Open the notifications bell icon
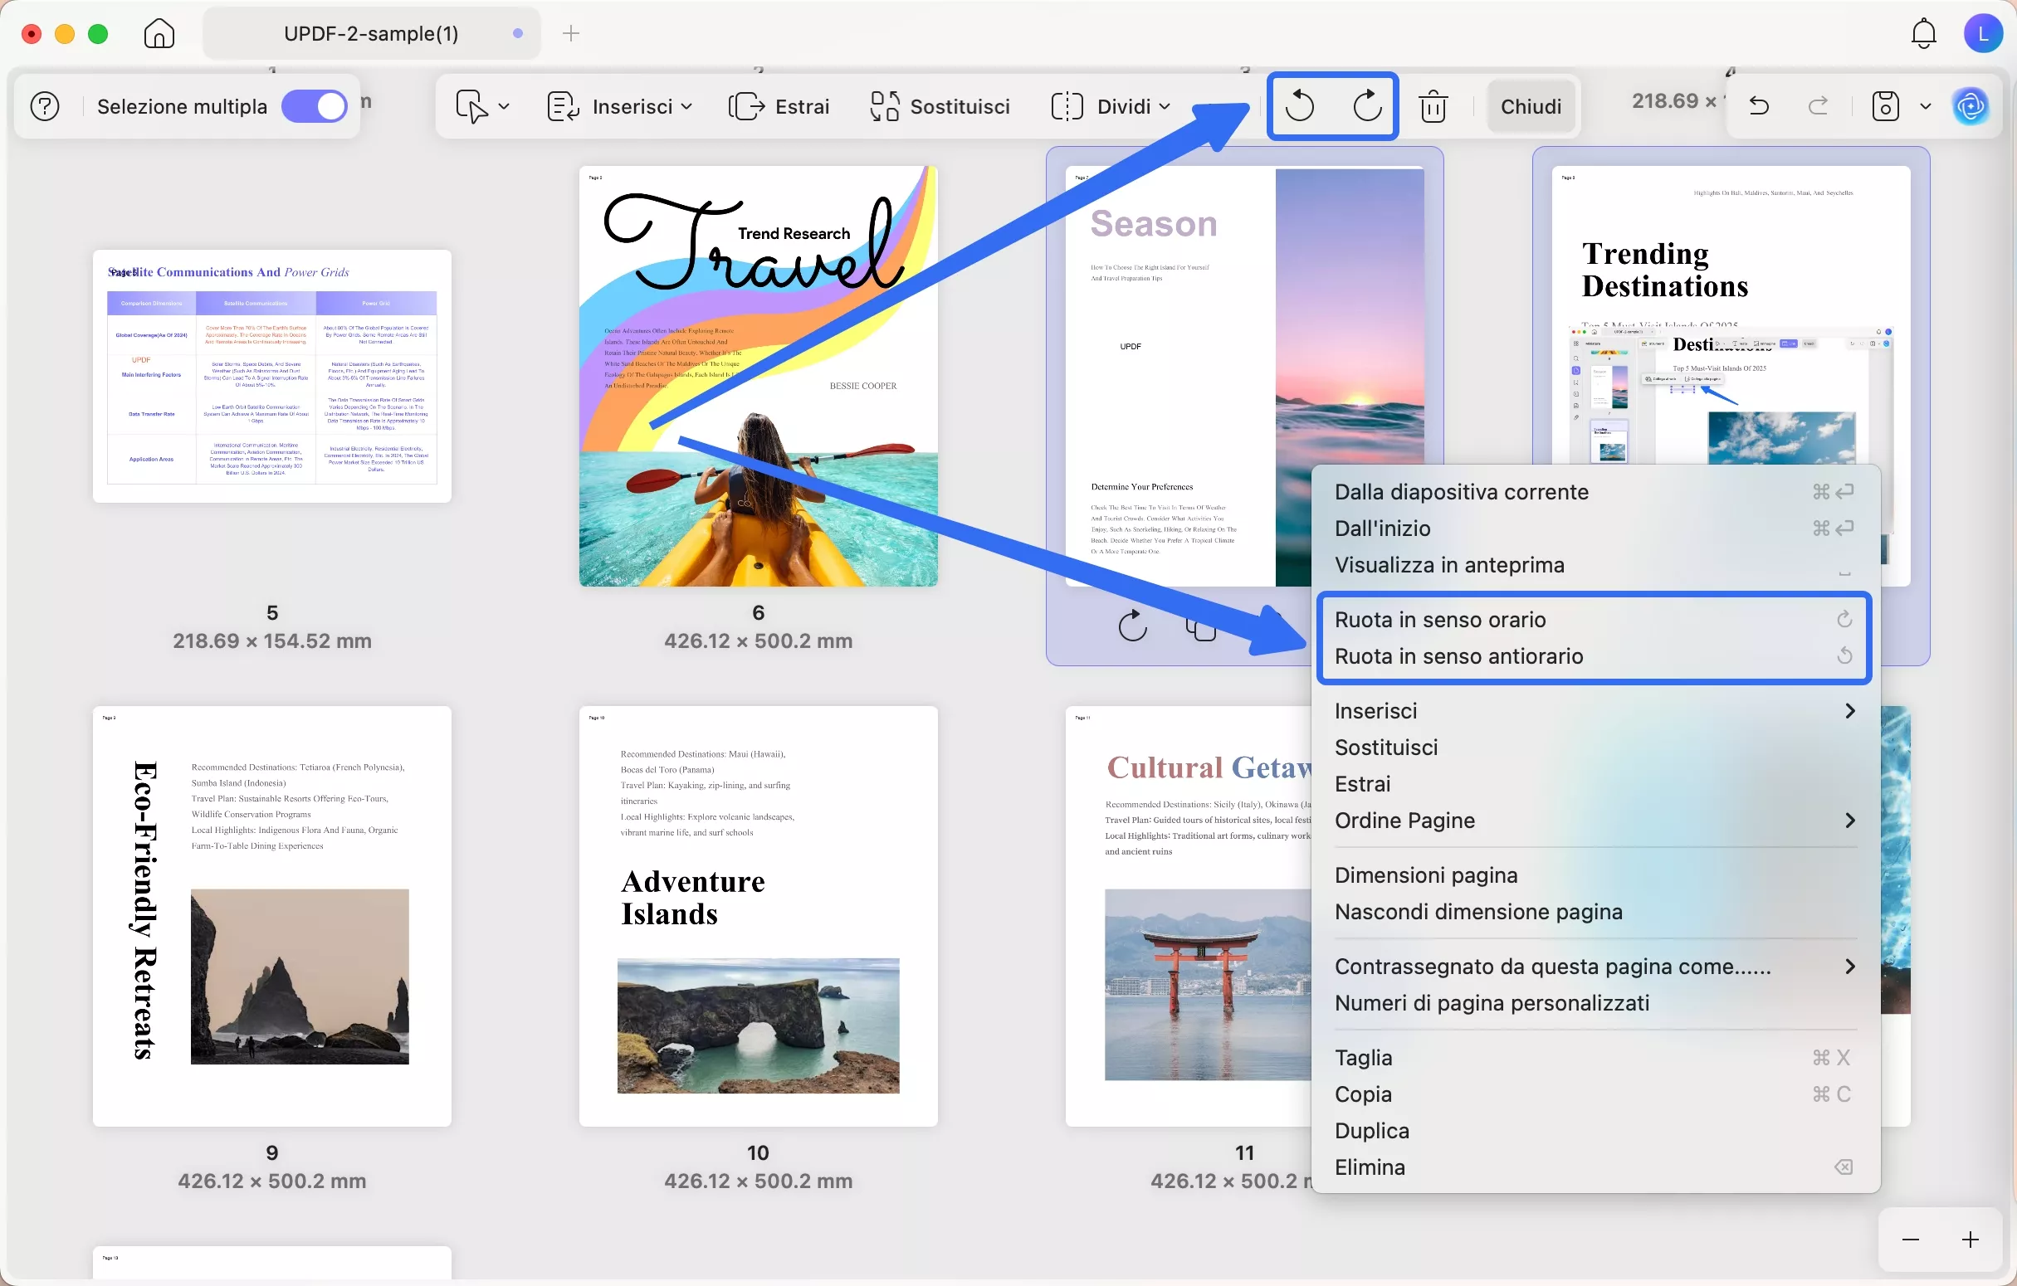 1922,33
